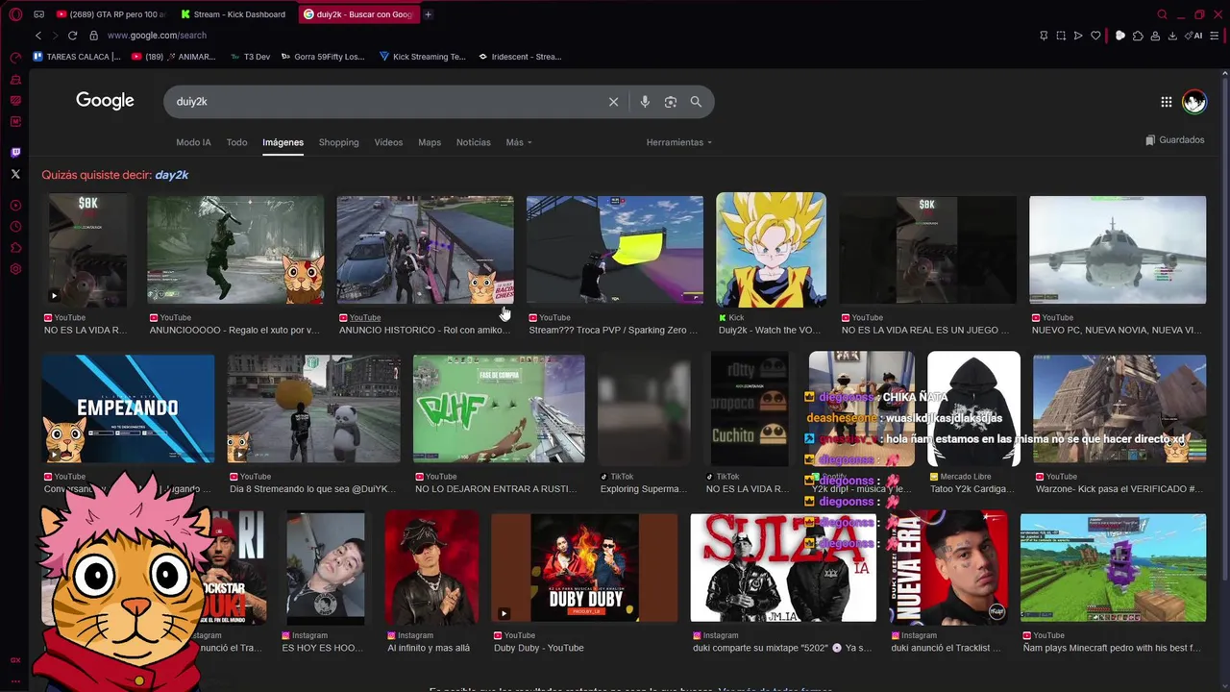
Task: Click the site security lock icon
Action: 93,36
